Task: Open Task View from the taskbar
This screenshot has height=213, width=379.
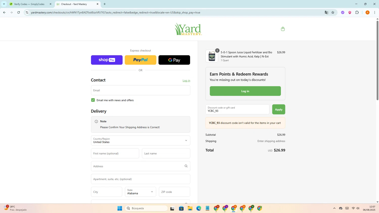Action: tap(172, 208)
